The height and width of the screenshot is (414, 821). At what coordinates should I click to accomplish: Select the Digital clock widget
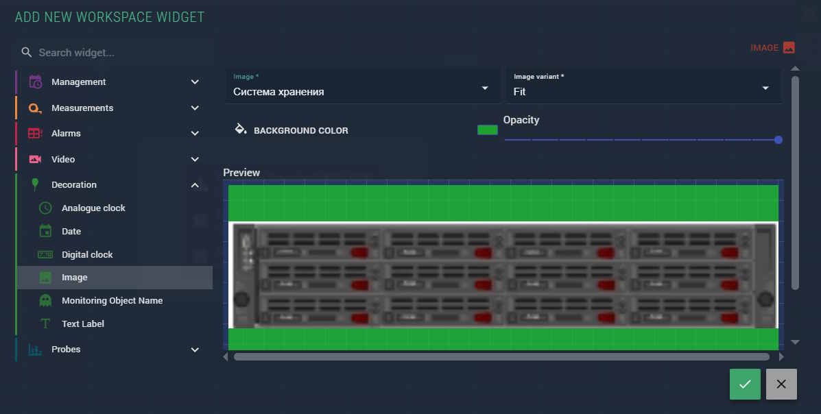point(87,255)
